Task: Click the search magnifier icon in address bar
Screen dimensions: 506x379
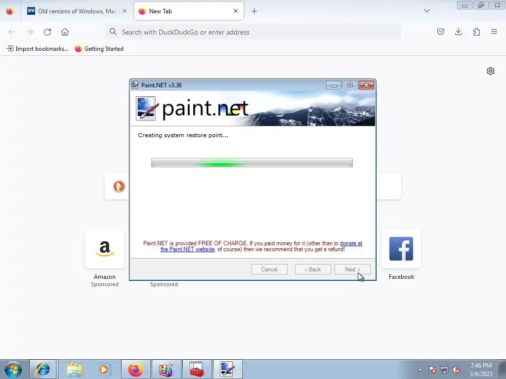Action: [x=113, y=32]
